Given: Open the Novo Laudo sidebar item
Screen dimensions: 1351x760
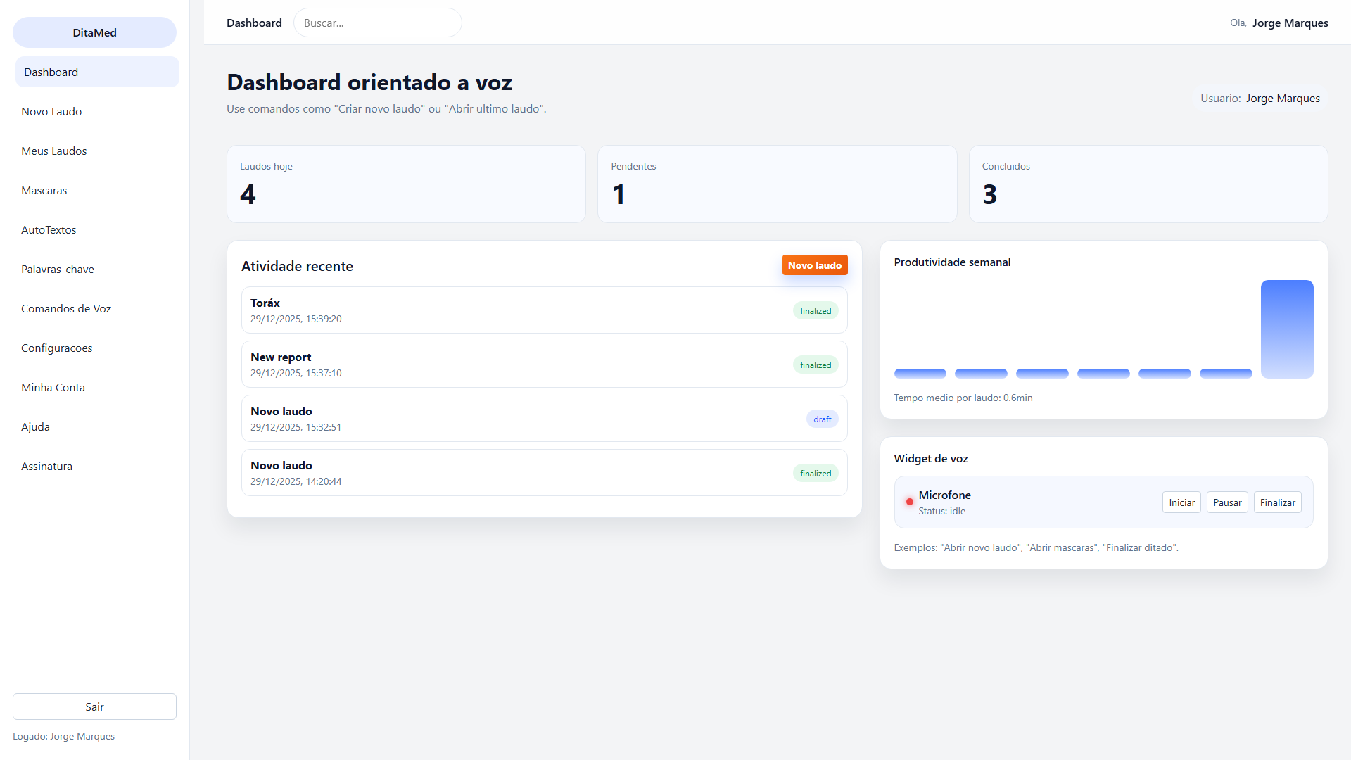Looking at the screenshot, I should pos(51,111).
